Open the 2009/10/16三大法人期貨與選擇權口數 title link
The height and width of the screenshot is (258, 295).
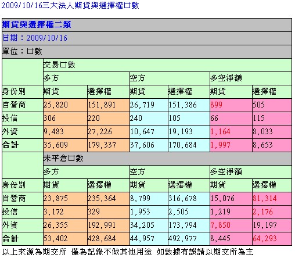pos(70,5)
